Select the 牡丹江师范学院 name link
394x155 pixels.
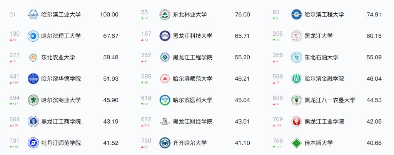(x=61, y=143)
